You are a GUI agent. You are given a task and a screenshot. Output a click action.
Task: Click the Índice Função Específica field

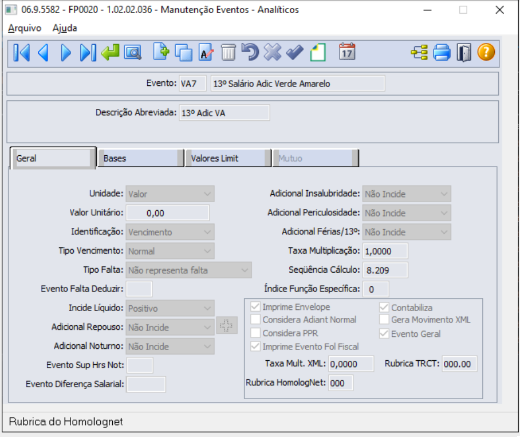pos(376,289)
